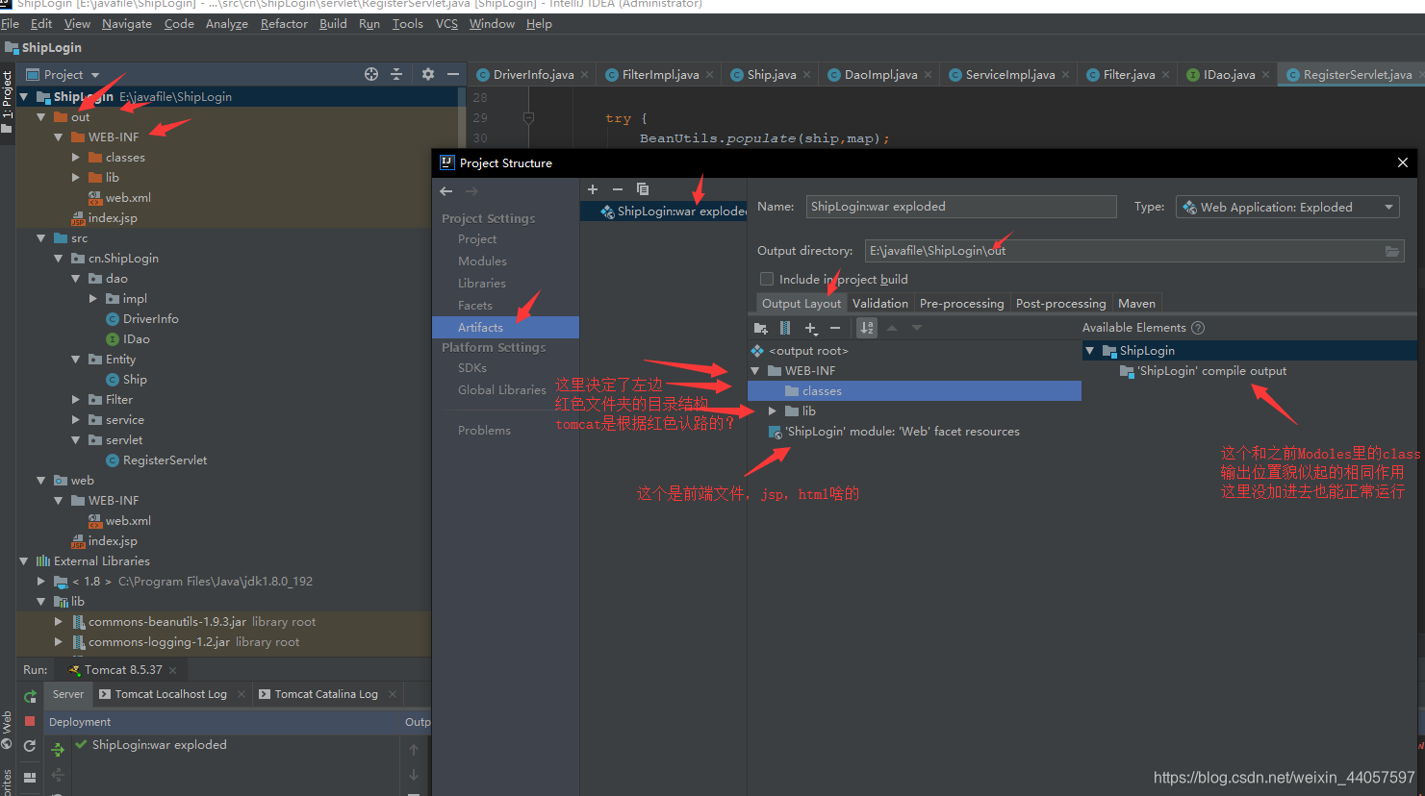The image size is (1425, 796).
Task: Select 'ShipLogin' compile output element
Action: point(1211,371)
